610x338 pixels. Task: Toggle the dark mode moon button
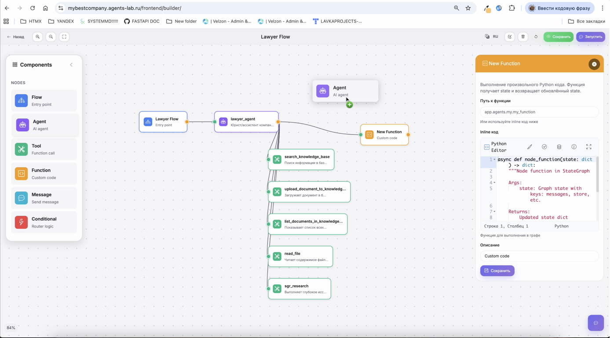coord(510,37)
